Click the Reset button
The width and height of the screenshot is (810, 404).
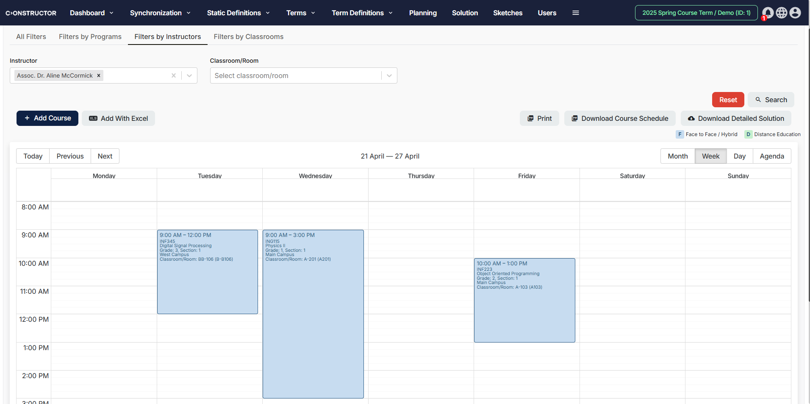728,100
